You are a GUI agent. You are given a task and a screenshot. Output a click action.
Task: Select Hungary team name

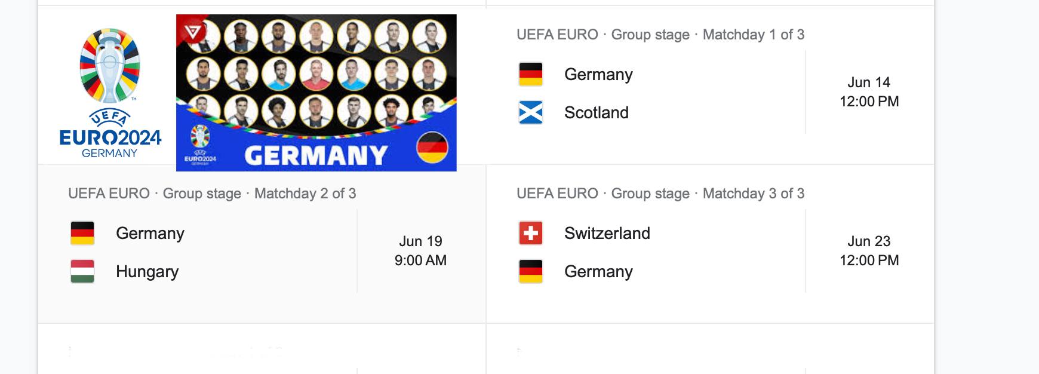pos(147,272)
